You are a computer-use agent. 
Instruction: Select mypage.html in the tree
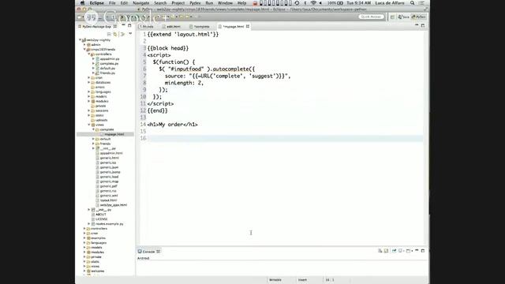pos(114,134)
